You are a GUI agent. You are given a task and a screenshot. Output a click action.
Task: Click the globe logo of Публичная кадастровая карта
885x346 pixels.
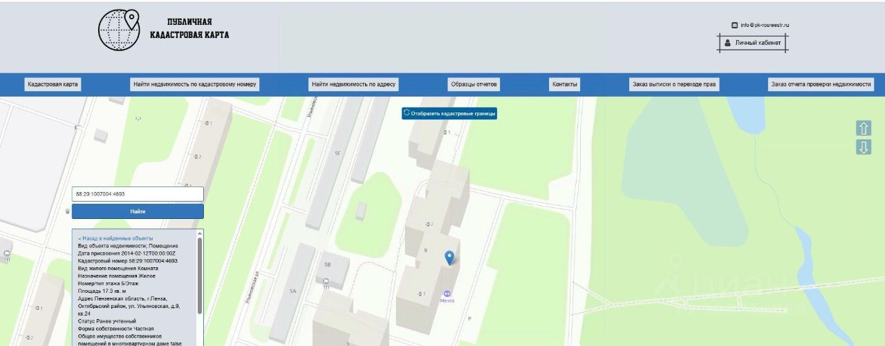tap(119, 30)
